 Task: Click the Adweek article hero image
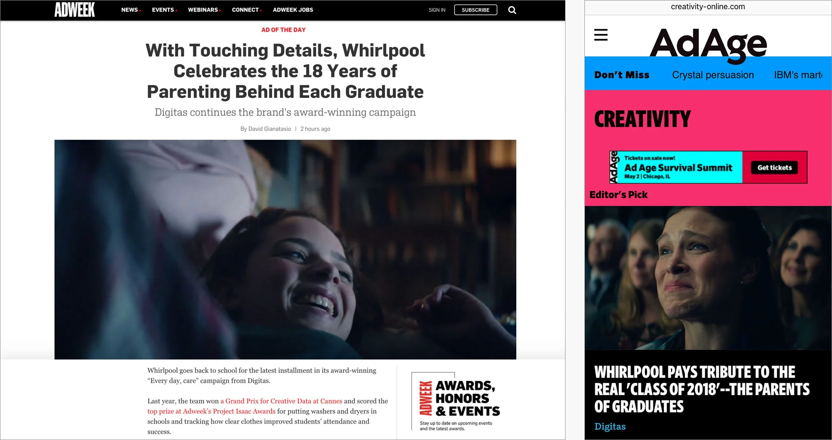pyautogui.click(x=285, y=249)
